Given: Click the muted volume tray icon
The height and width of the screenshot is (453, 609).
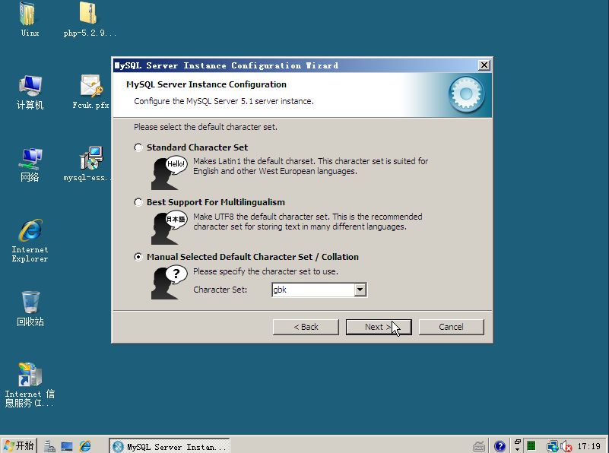Looking at the screenshot, I should 566,446.
